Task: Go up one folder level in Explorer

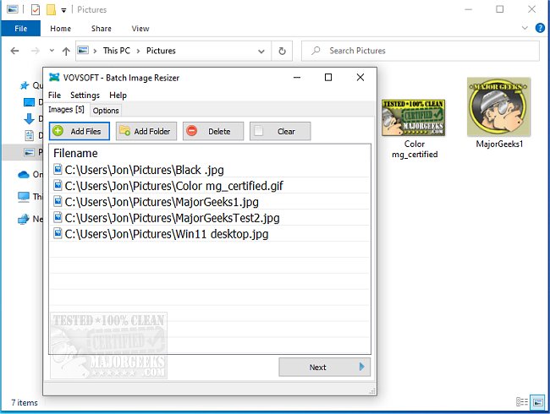Action: (66, 52)
